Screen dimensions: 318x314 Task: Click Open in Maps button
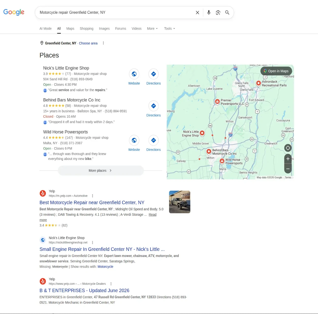click(x=276, y=71)
